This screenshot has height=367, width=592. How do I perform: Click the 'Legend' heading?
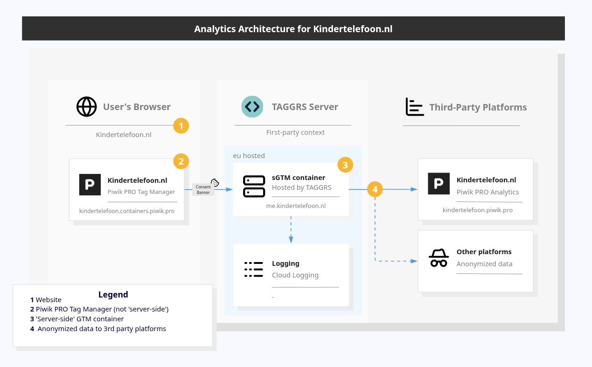click(113, 295)
